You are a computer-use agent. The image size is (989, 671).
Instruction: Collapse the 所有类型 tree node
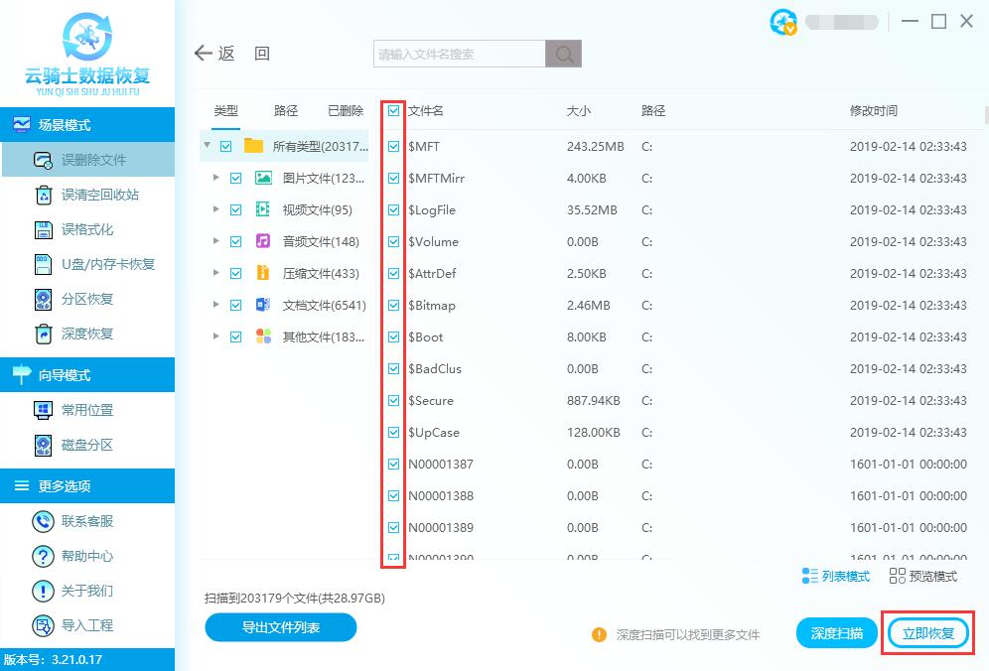coord(207,146)
